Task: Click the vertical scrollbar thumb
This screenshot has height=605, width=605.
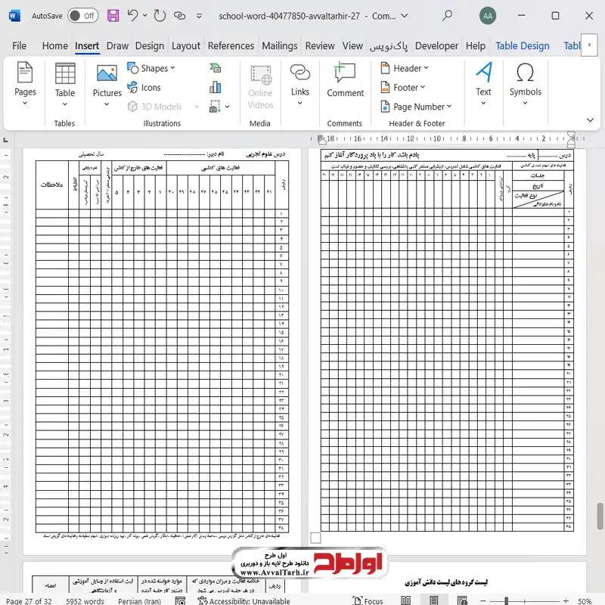Action: point(600,516)
